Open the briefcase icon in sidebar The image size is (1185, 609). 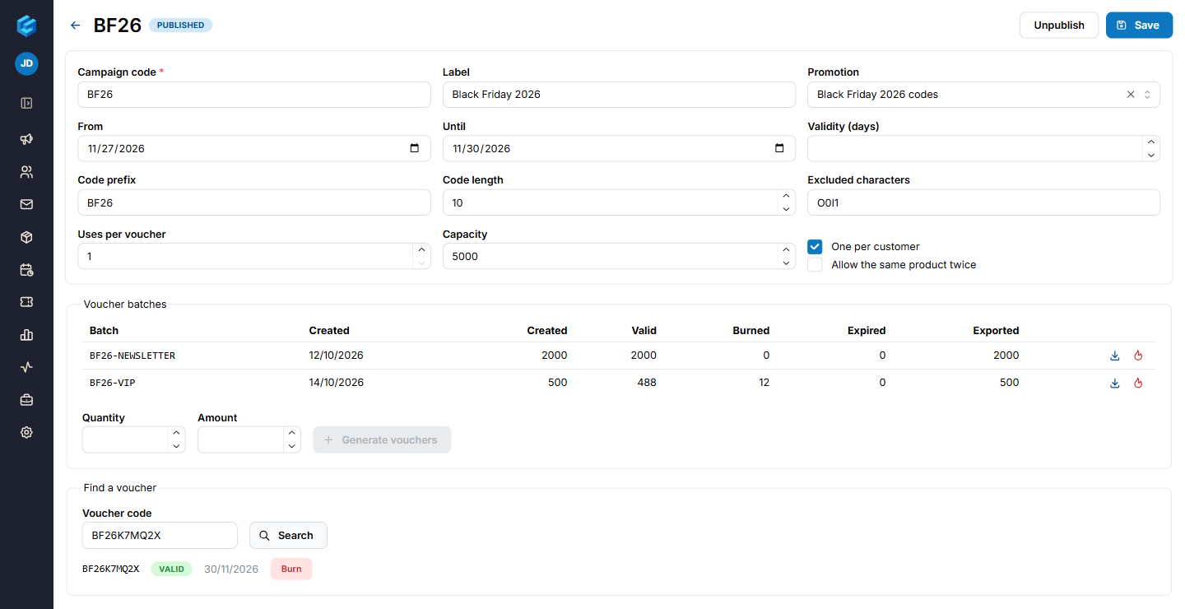click(26, 400)
